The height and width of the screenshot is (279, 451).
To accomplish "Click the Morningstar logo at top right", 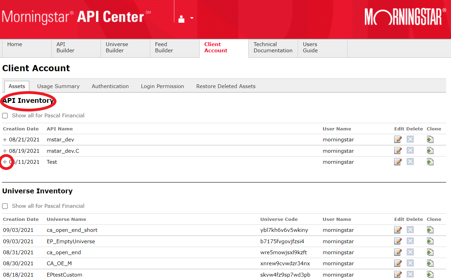I will point(405,17).
